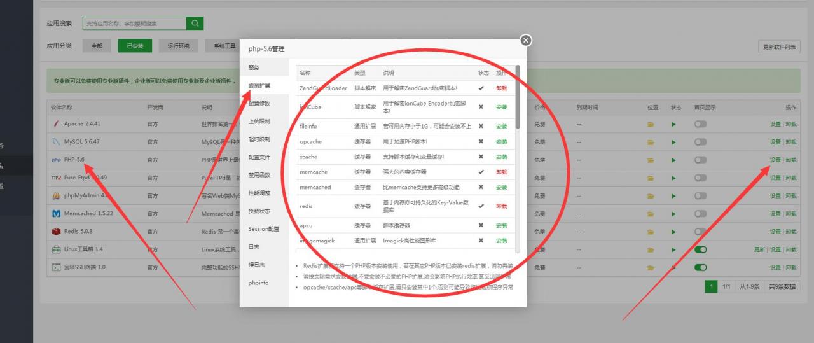
Task: Open the Pure-Ftpd row folder location icon
Action: (651, 178)
